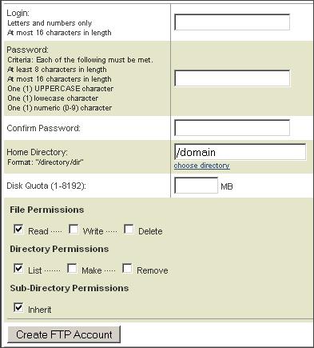Click the File Permissions heading
The width and height of the screenshot is (314, 348).
click(47, 210)
